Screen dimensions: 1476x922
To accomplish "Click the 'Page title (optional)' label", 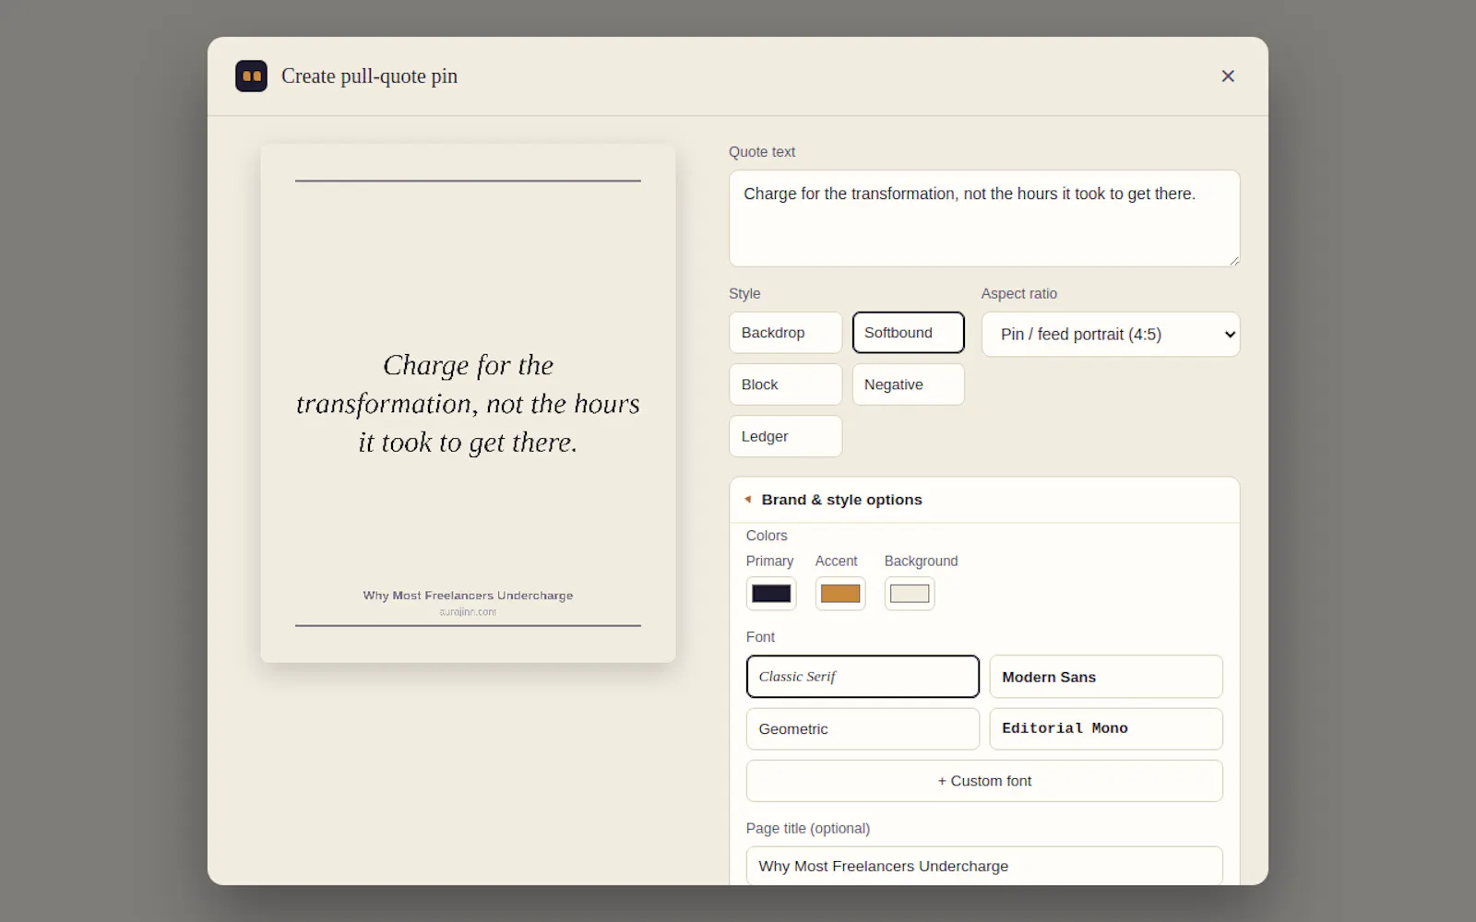I will (x=808, y=828).
